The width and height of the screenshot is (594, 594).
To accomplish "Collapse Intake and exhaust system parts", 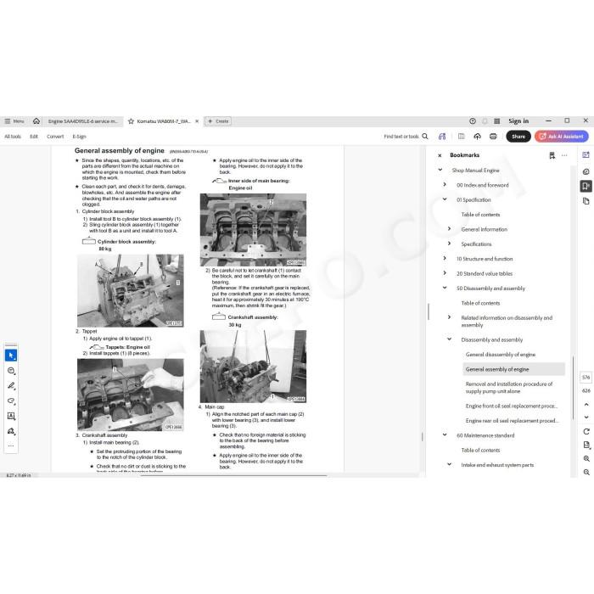I will 449,464.
